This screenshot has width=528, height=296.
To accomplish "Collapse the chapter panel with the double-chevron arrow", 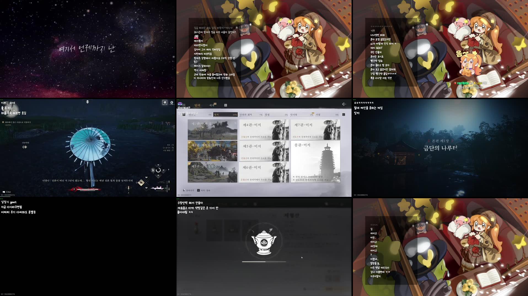I will pos(344,104).
